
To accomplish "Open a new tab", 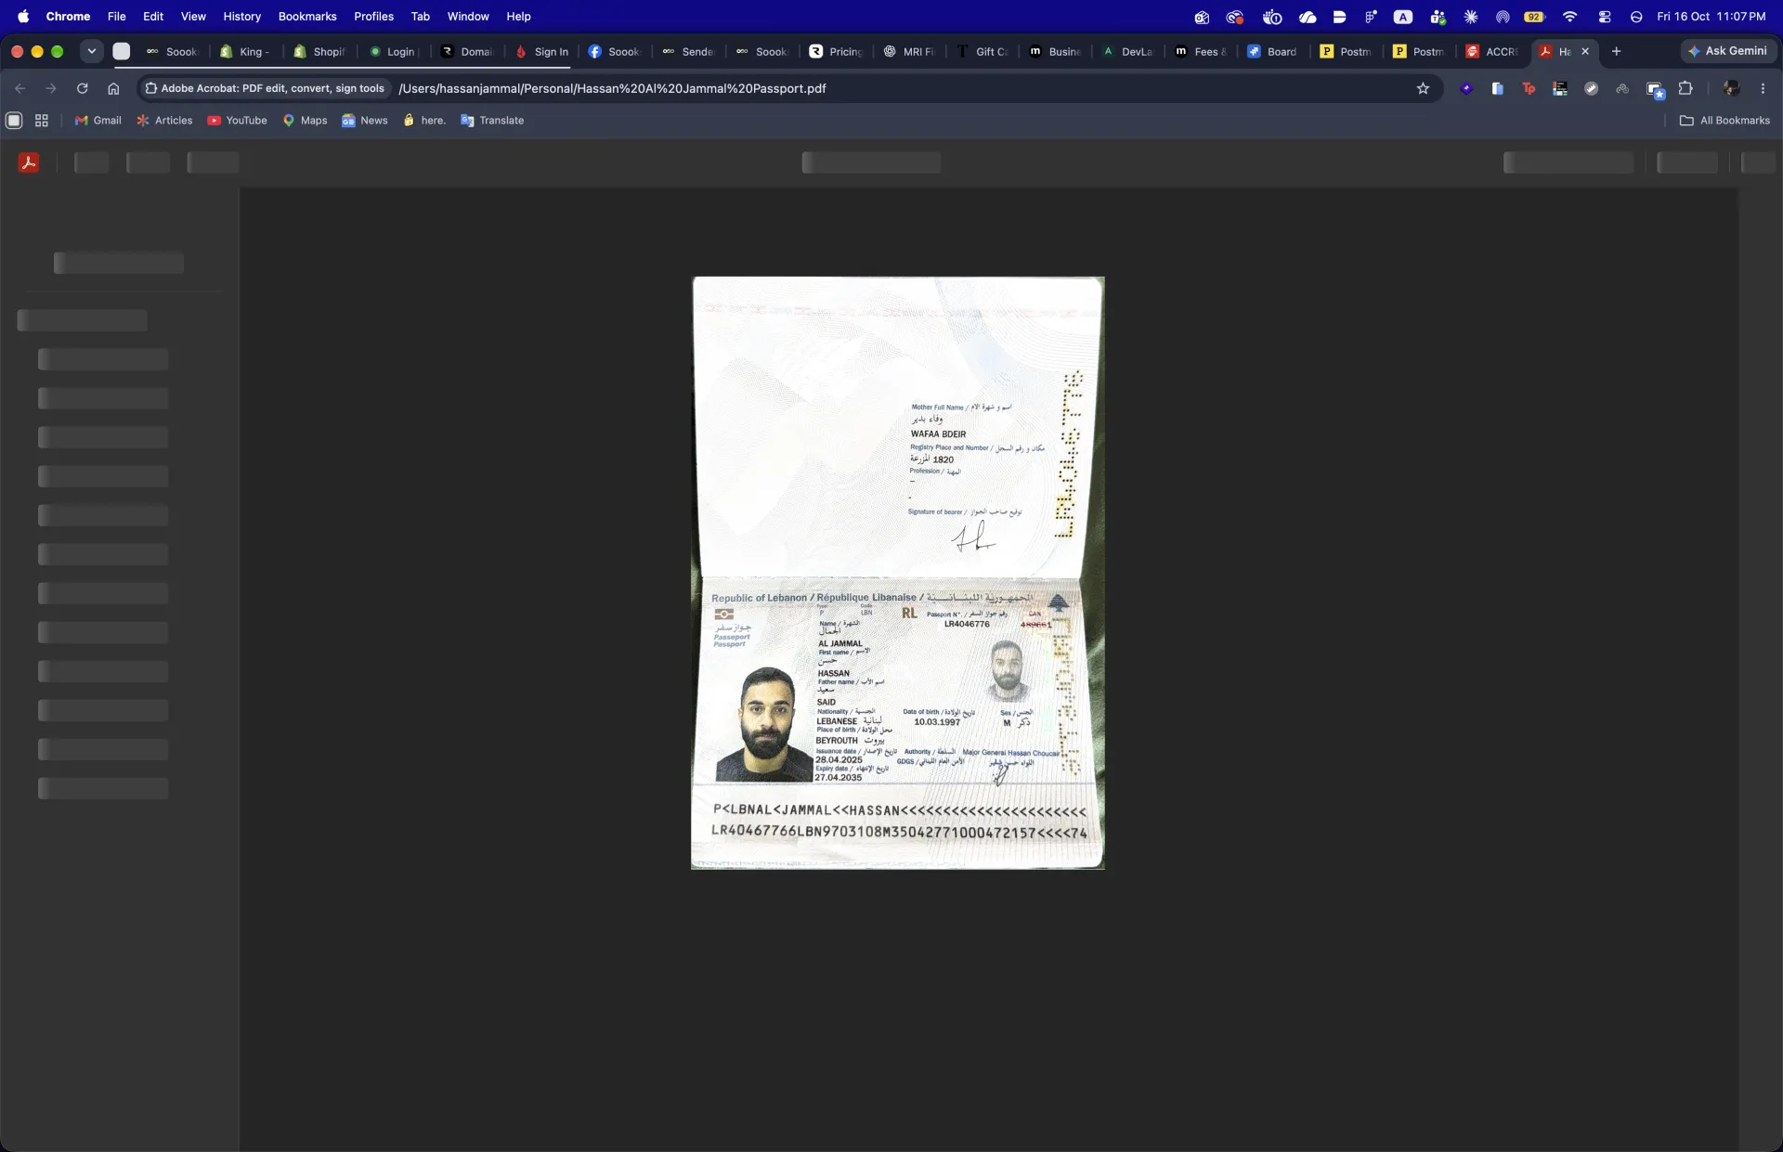I will [1616, 51].
